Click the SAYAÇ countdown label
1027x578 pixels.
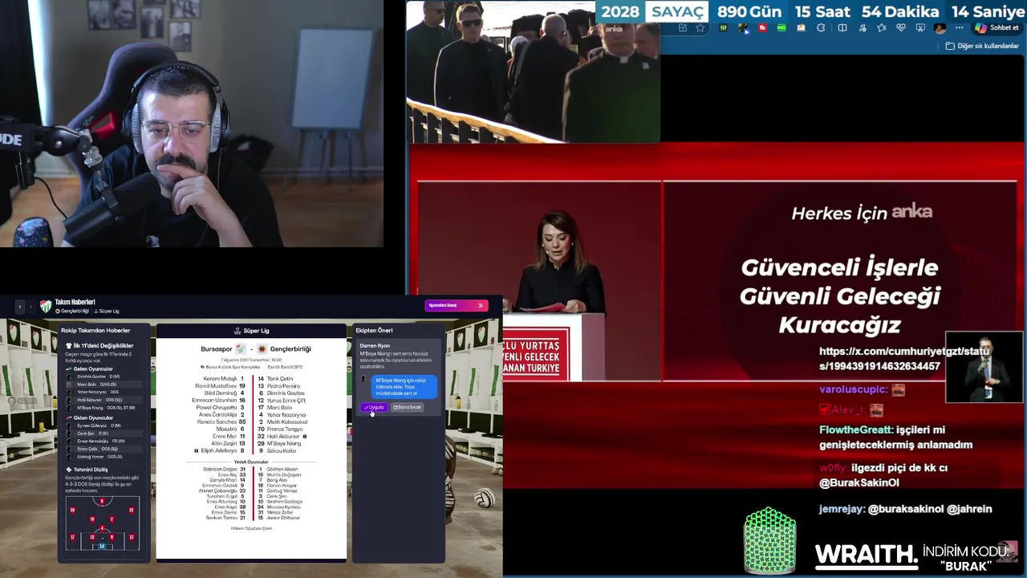(x=677, y=11)
